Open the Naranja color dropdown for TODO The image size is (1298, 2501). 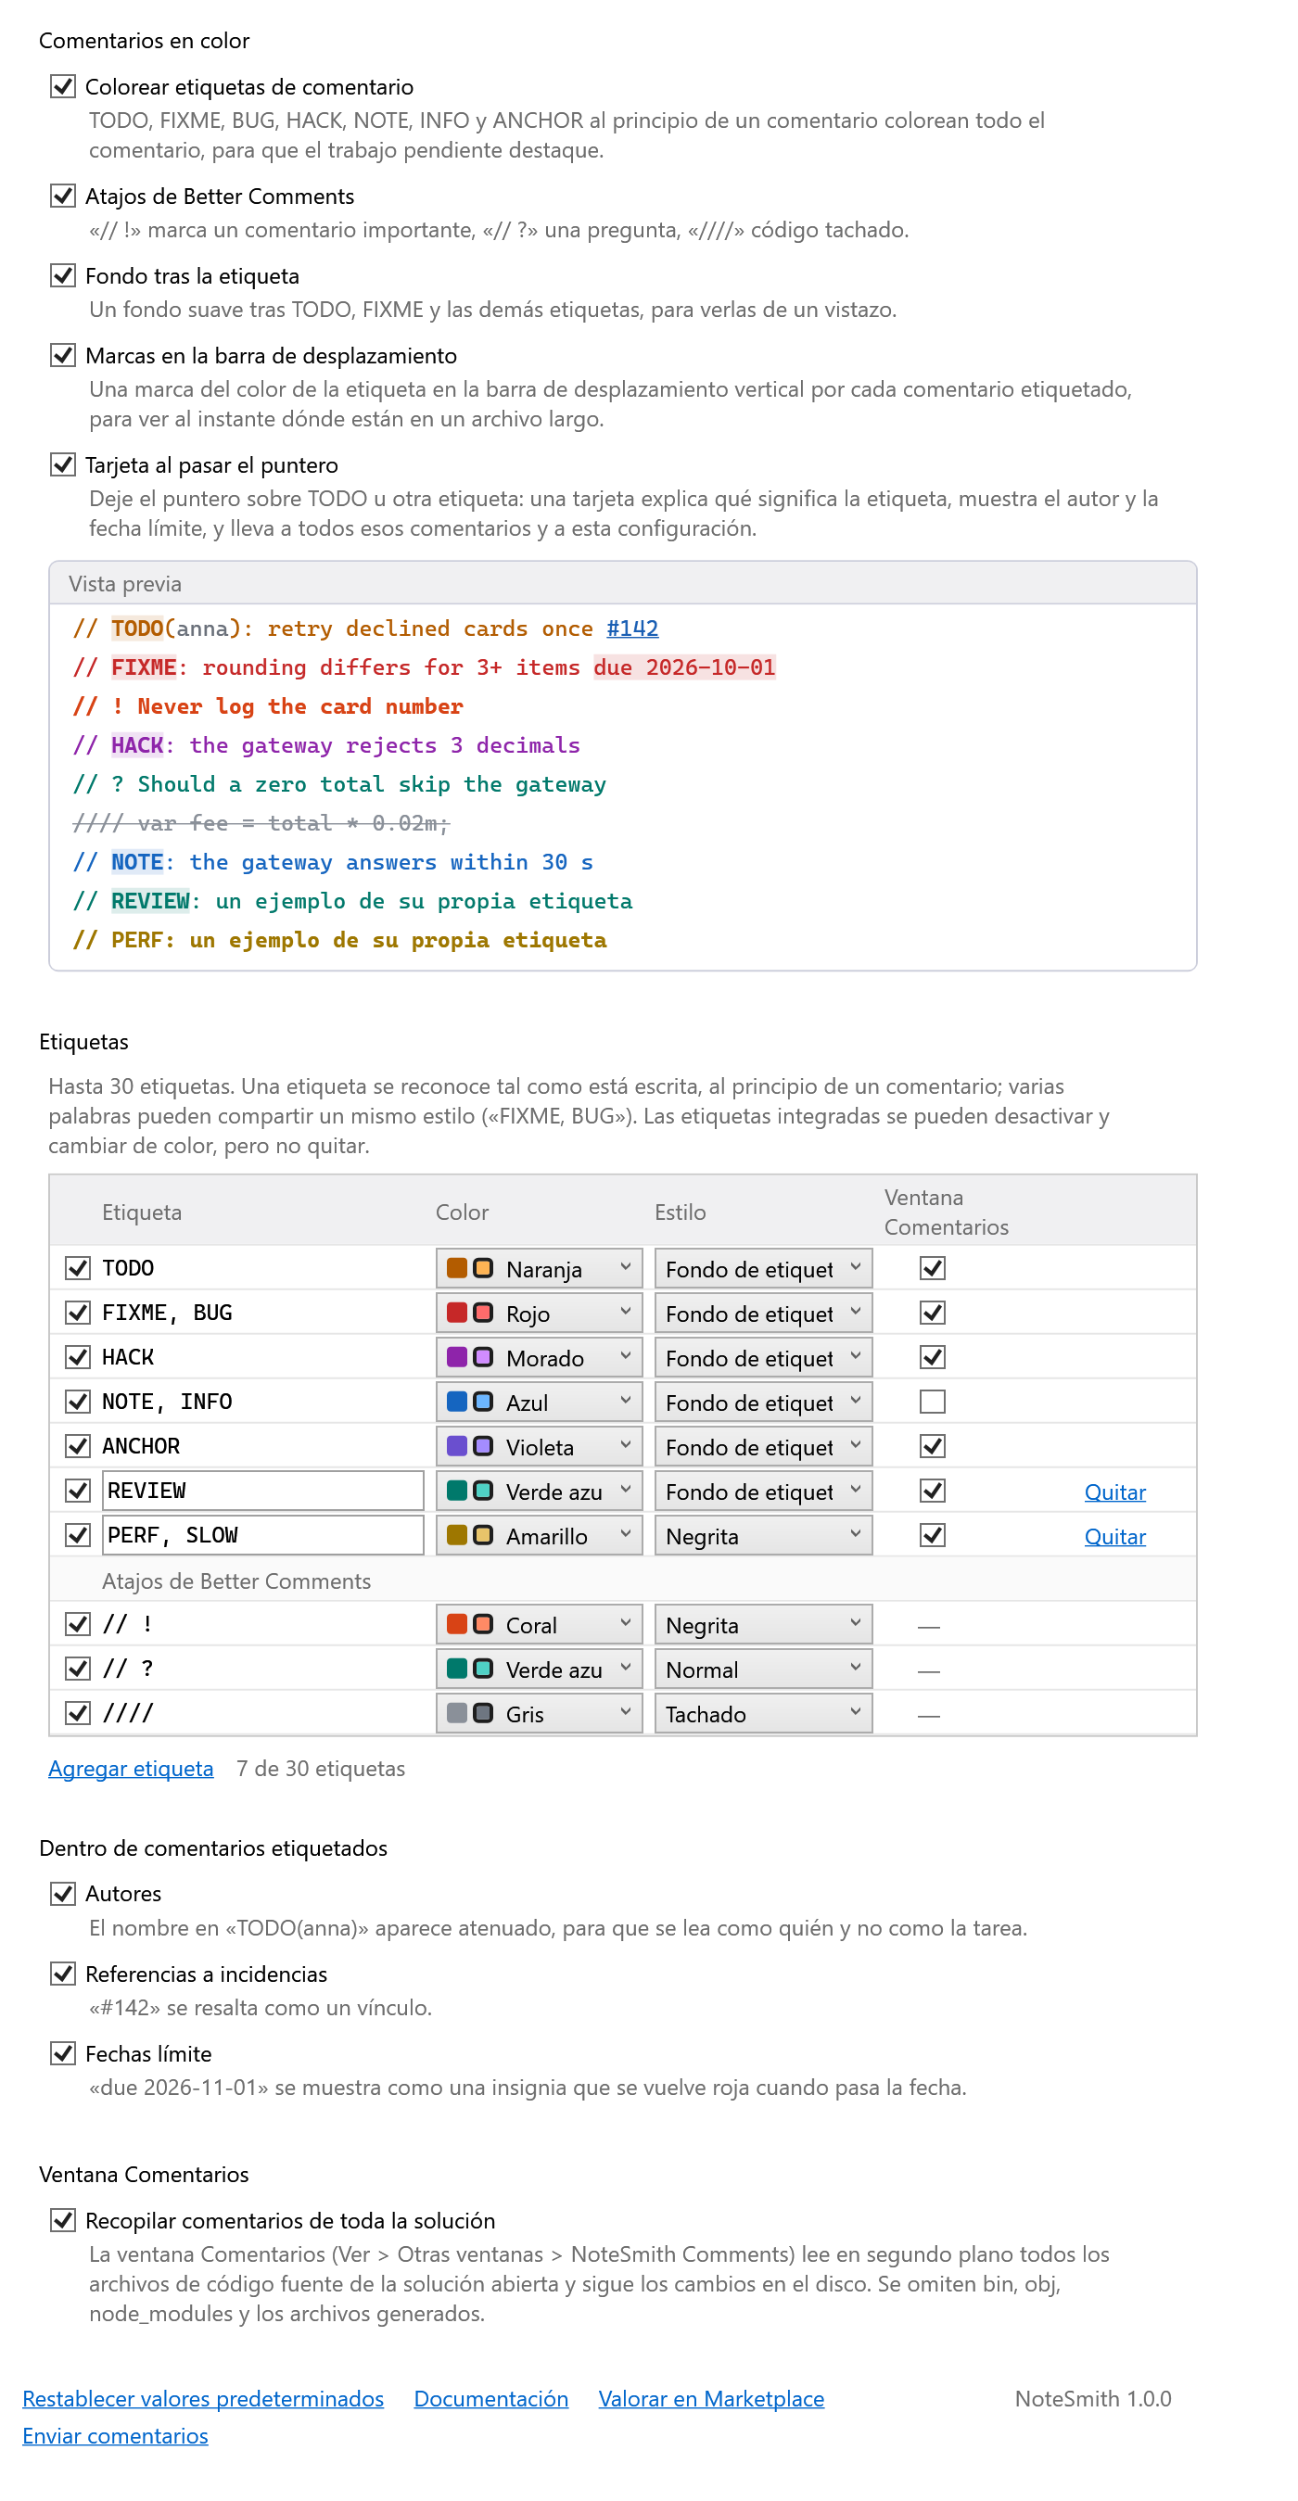(x=539, y=1269)
